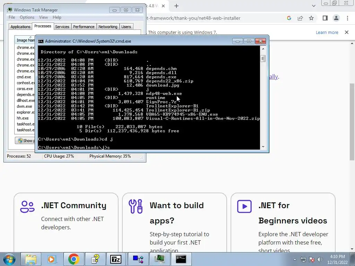This screenshot has width=355, height=266.
Task: Click the Learn more link
Action: point(327,32)
